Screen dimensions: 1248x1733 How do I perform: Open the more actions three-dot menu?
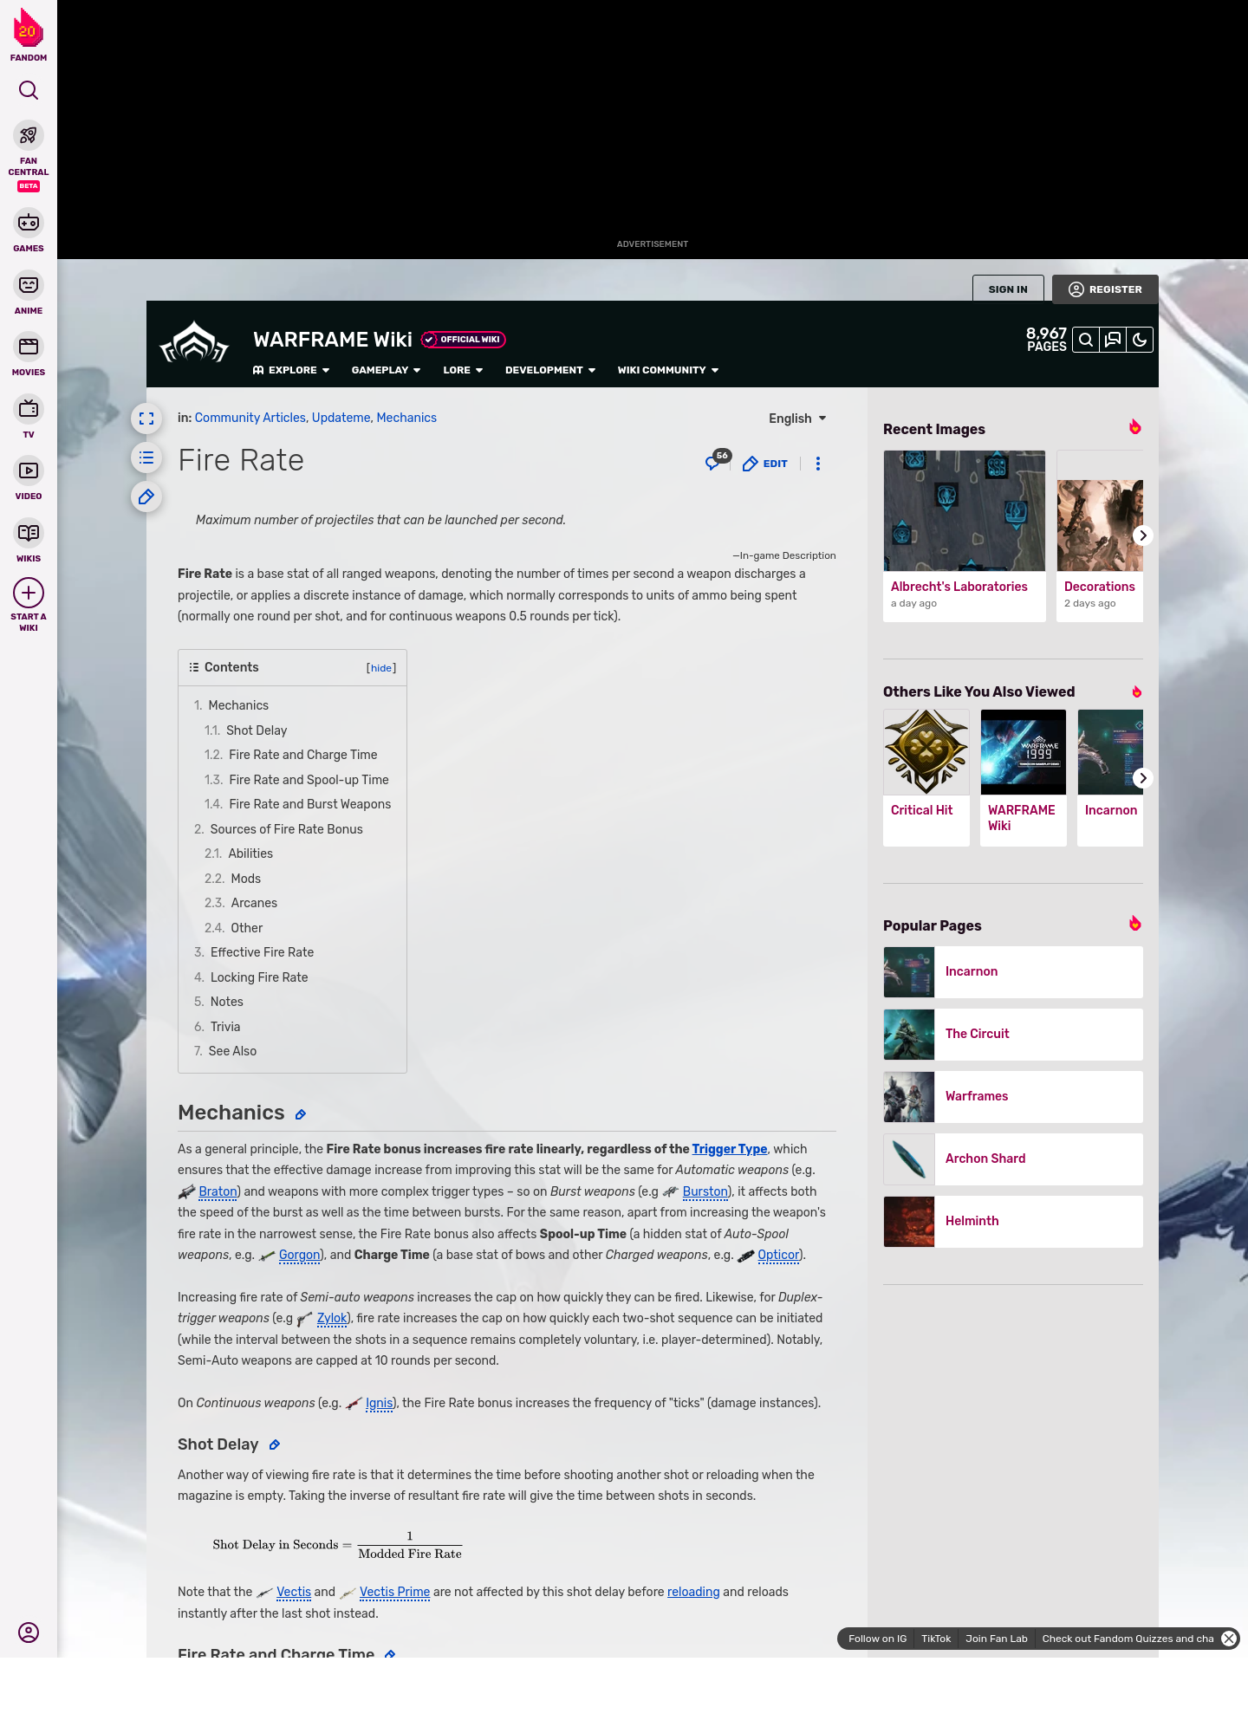818,464
